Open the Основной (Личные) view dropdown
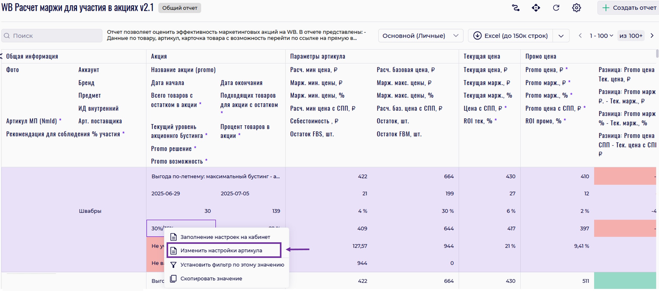This screenshot has width=659, height=291. pyautogui.click(x=420, y=36)
